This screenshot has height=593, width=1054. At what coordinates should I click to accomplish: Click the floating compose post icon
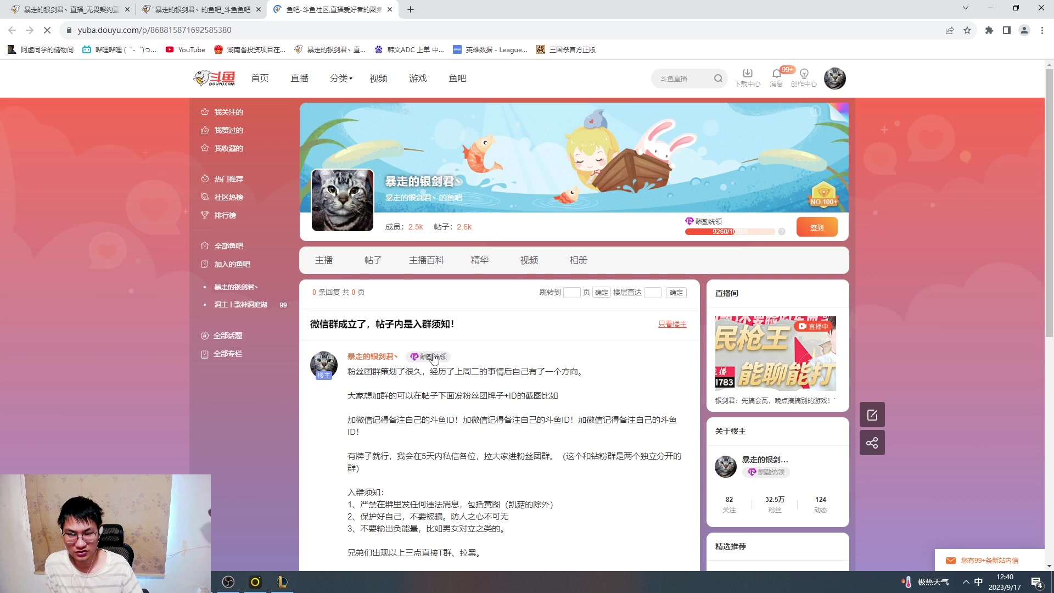872,415
